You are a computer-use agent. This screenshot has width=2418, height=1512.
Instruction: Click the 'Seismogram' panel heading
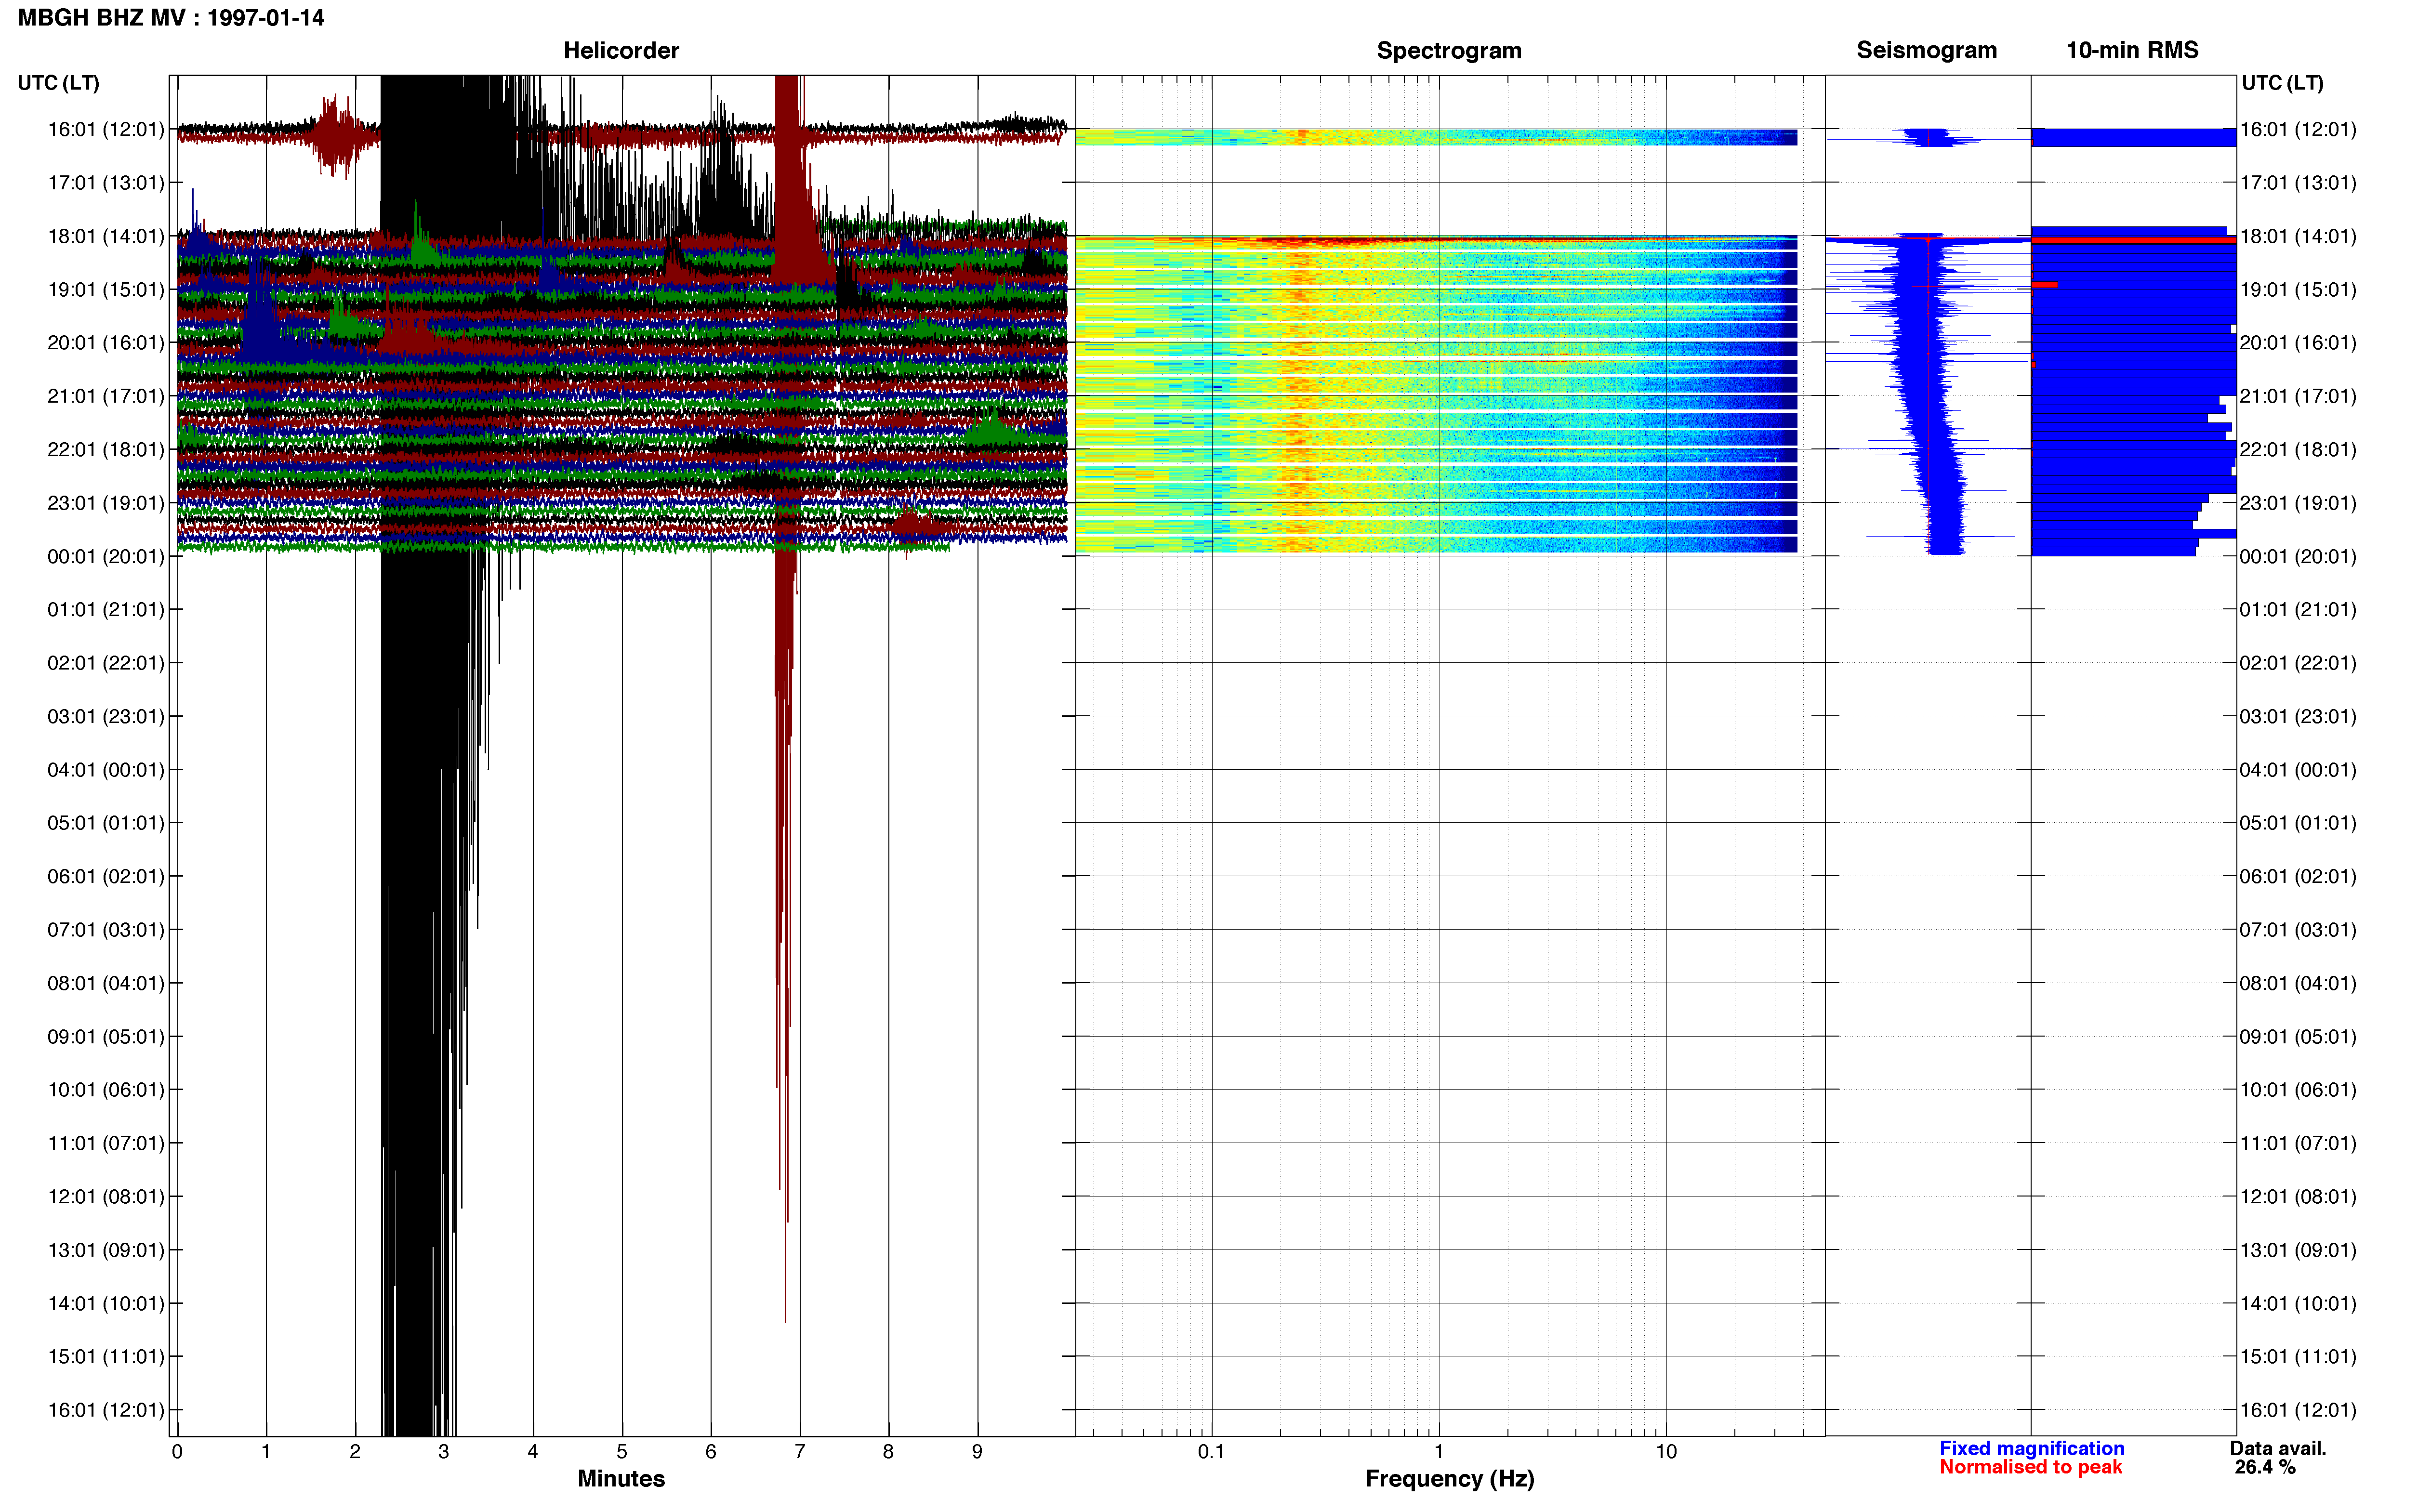click(1926, 50)
